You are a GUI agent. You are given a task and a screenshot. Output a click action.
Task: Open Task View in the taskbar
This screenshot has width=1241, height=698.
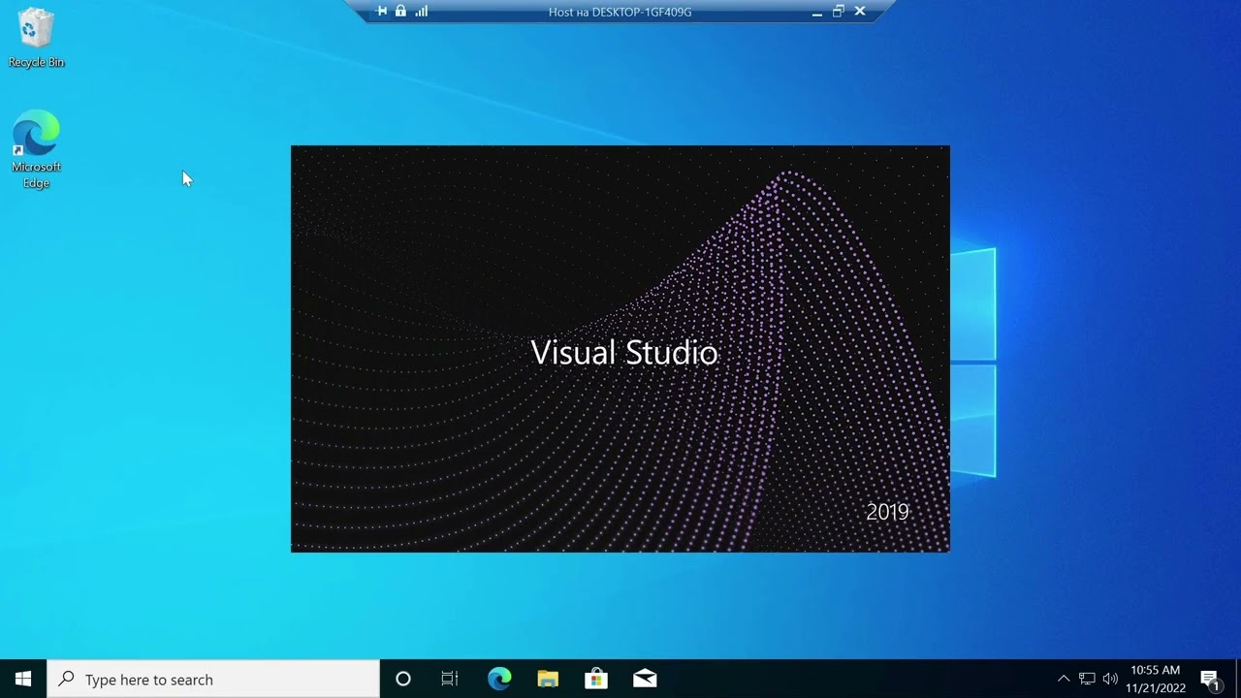(x=450, y=679)
